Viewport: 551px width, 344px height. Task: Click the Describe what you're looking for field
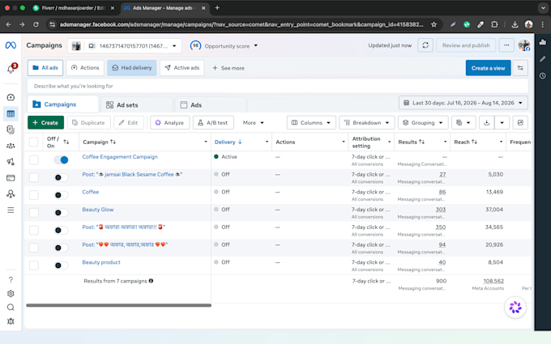point(278,86)
